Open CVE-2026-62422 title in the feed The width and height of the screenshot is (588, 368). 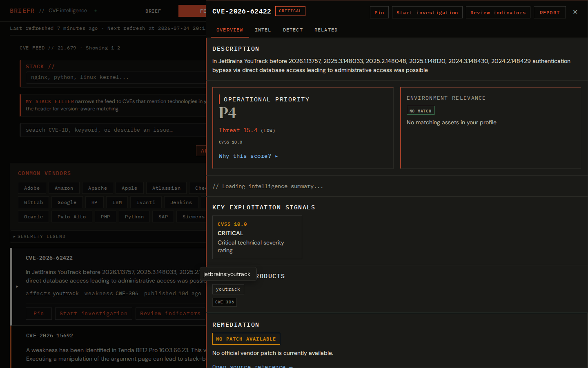(x=49, y=258)
